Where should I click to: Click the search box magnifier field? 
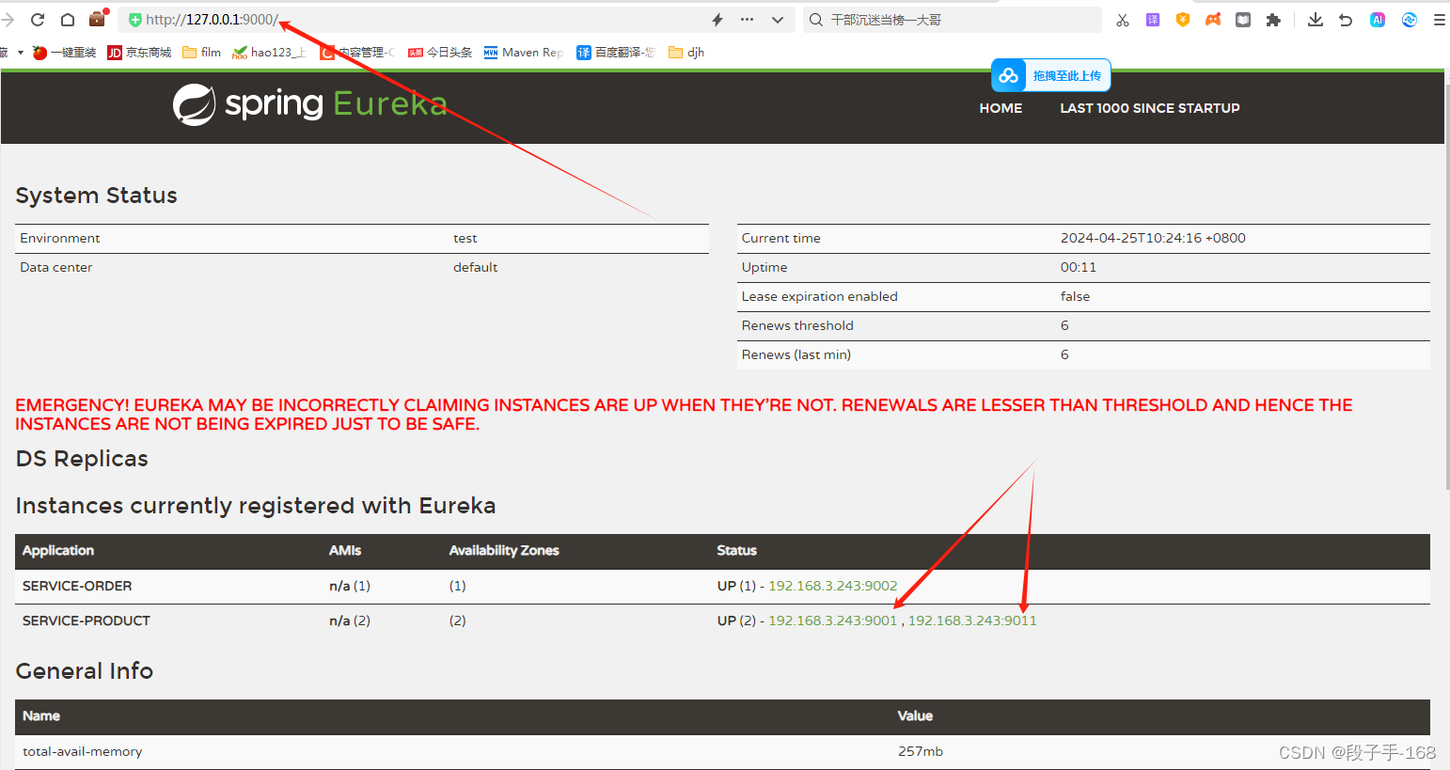tap(953, 20)
